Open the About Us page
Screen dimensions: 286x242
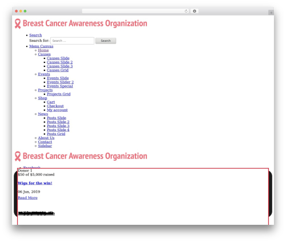tap(46, 138)
